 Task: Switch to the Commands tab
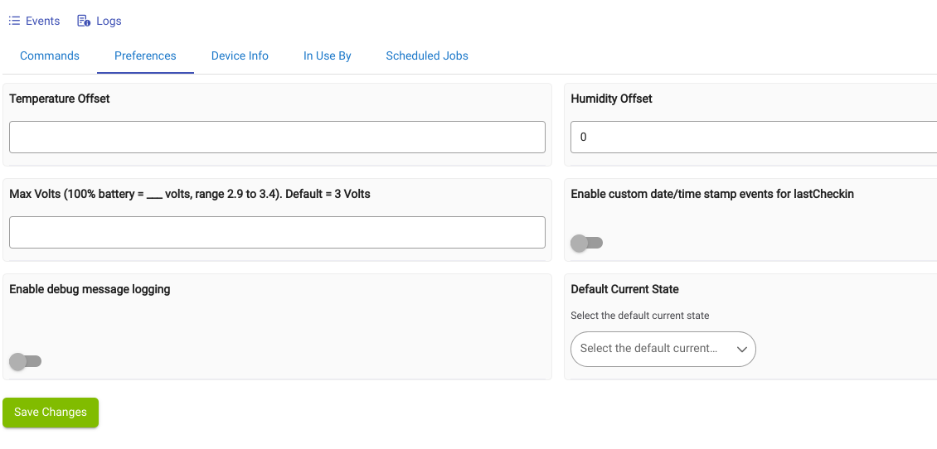click(50, 56)
